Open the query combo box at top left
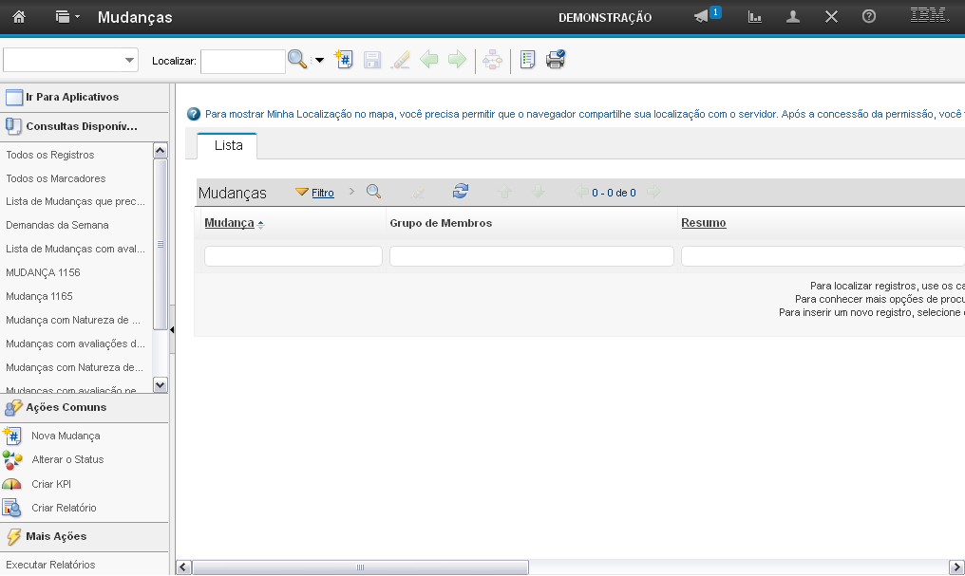Image resolution: width=965 pixels, height=576 pixels. [71, 60]
